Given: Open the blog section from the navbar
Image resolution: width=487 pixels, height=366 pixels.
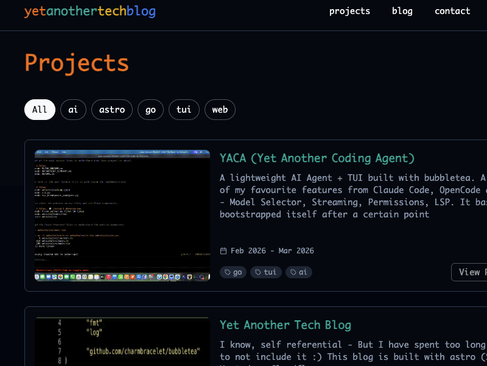Looking at the screenshot, I should [x=402, y=11].
